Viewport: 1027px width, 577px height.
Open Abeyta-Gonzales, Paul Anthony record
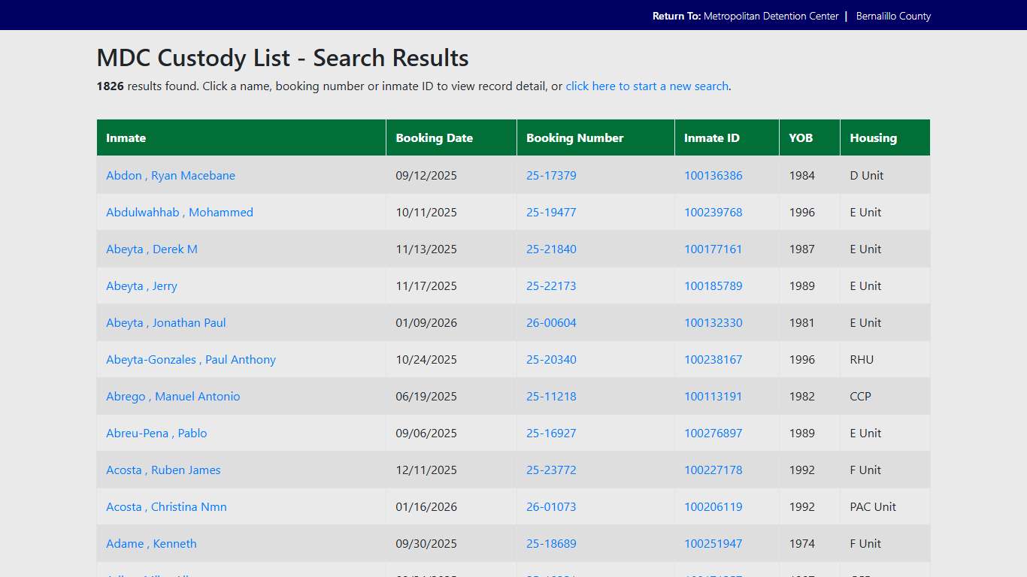coord(191,359)
